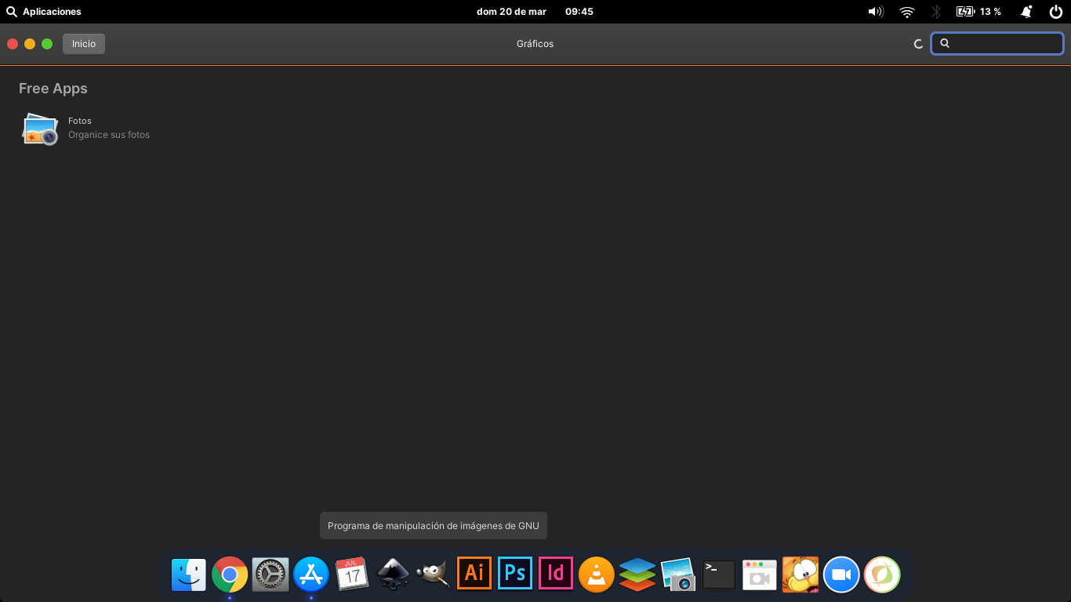The width and height of the screenshot is (1071, 602).
Task: Open the System Settings gear icon in dock
Action: (270, 575)
